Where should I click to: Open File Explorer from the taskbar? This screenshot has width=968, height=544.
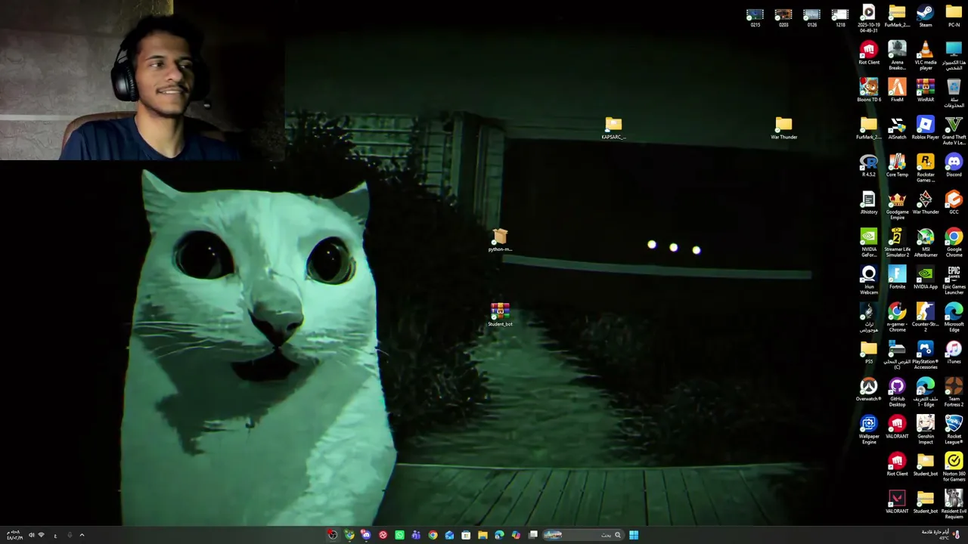coord(482,535)
